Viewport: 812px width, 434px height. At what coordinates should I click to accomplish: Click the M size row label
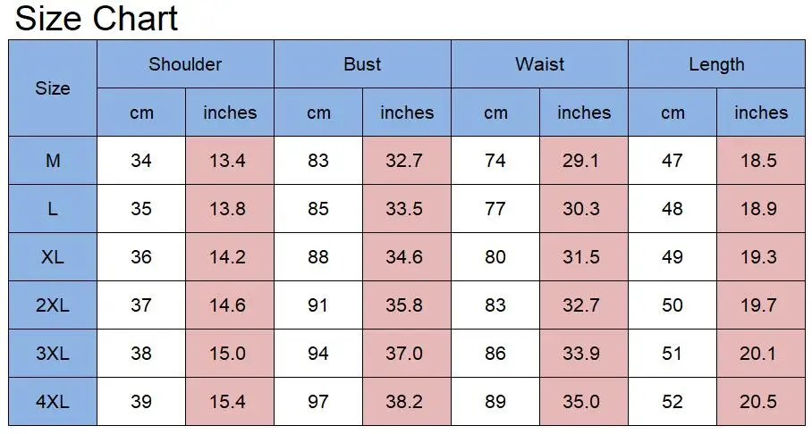[x=53, y=161]
